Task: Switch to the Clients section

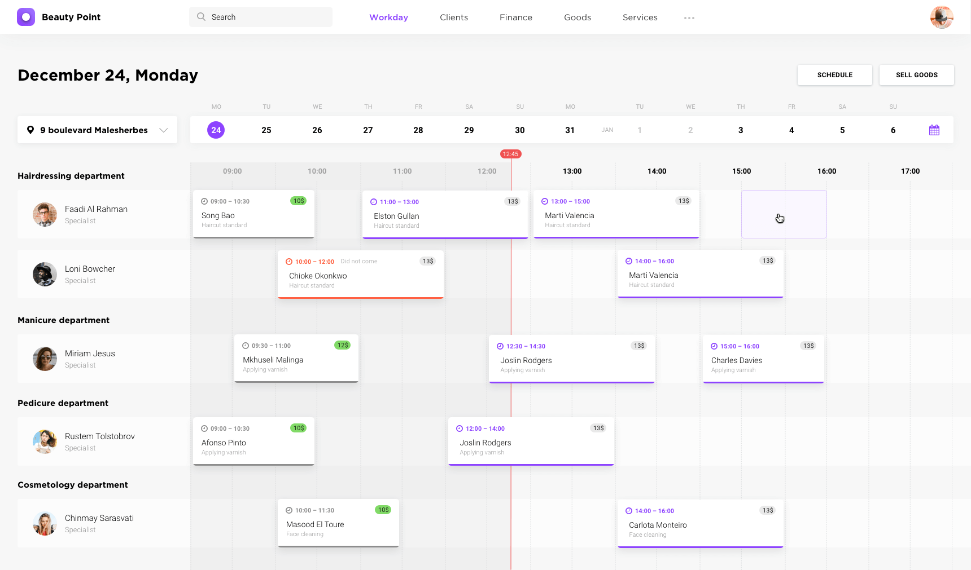Action: point(454,17)
